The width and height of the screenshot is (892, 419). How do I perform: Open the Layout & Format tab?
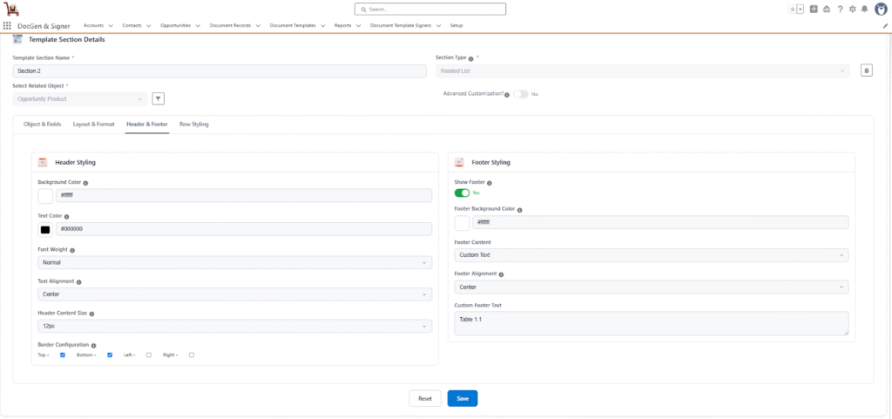click(x=93, y=125)
